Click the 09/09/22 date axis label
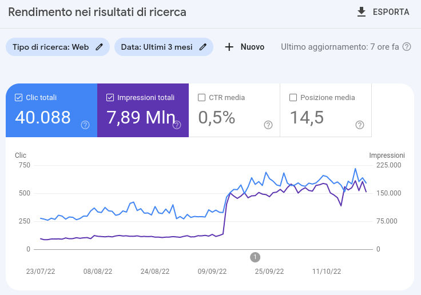Screen dimensions: 421x295 tap(212, 272)
